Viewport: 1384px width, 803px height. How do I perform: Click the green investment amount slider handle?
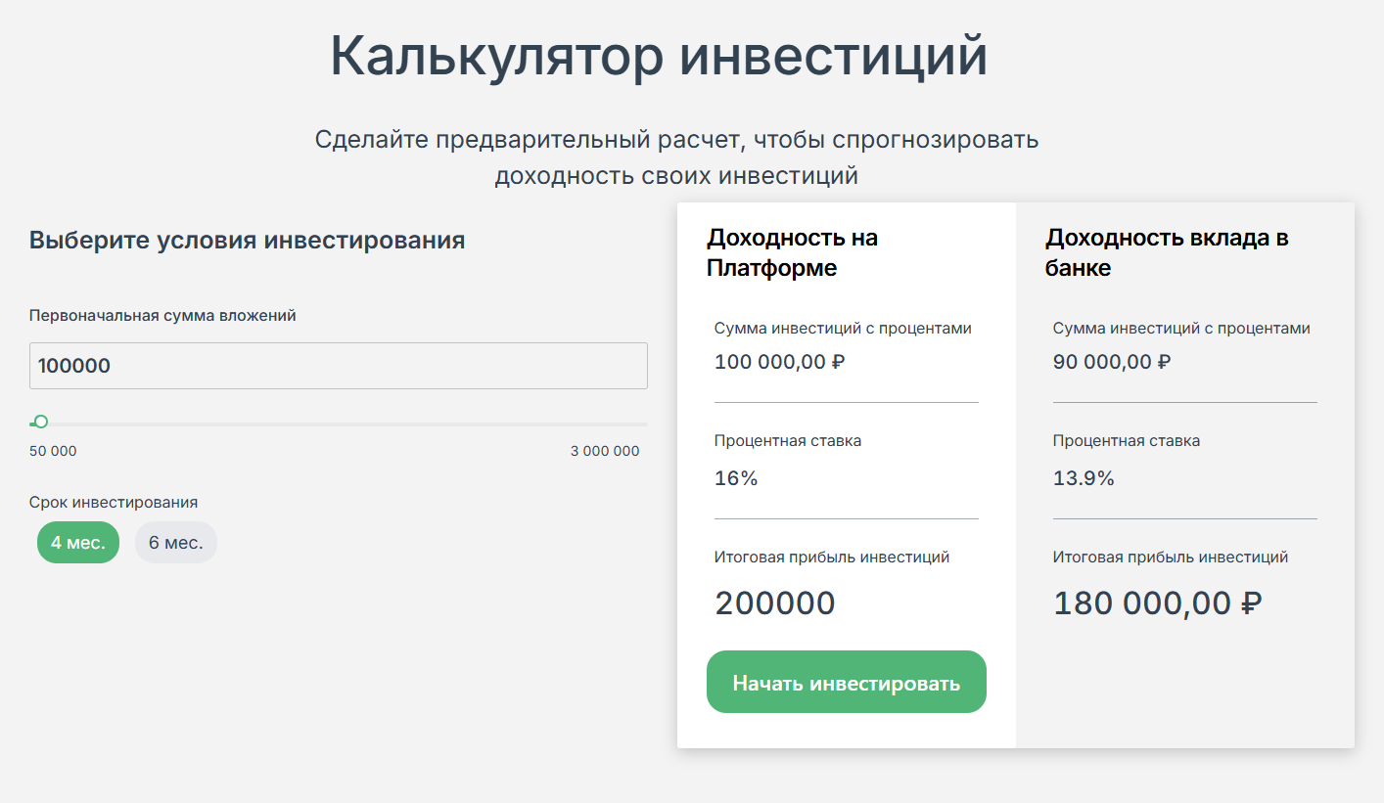coord(40,423)
